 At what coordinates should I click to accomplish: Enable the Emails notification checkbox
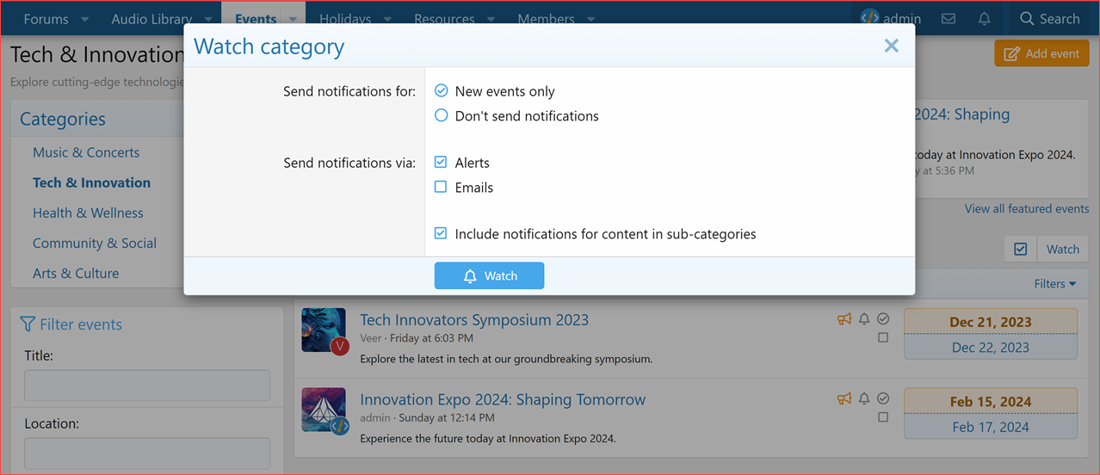pyautogui.click(x=441, y=187)
